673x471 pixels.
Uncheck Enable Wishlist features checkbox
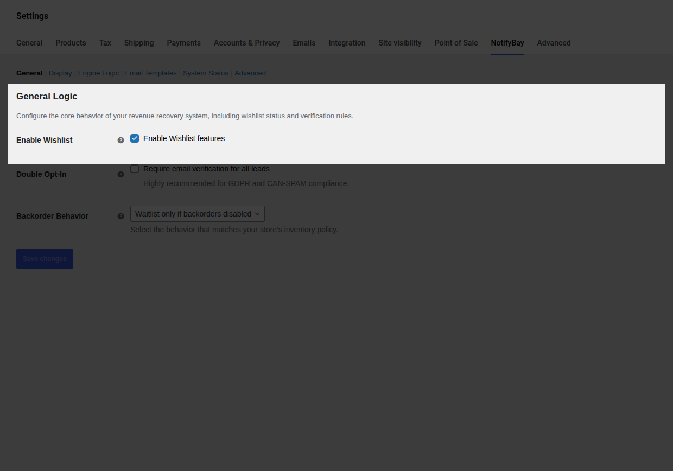(135, 138)
